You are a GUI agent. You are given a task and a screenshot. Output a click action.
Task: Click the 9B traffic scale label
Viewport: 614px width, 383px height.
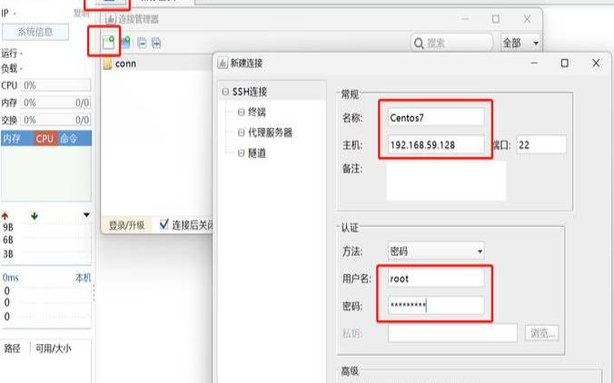click(8, 227)
